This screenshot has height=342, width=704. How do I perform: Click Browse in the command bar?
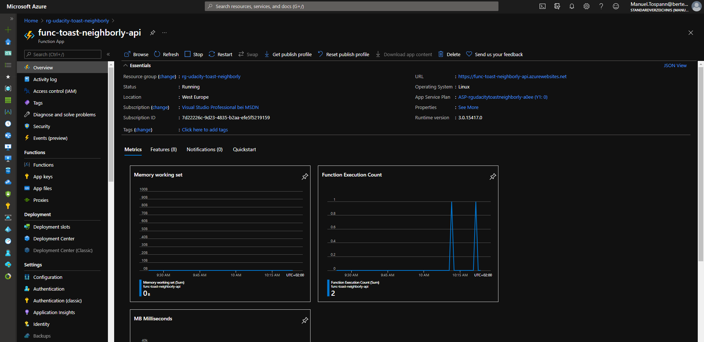click(136, 54)
